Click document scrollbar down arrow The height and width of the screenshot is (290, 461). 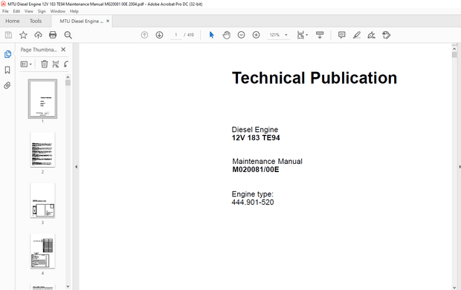[x=454, y=287]
